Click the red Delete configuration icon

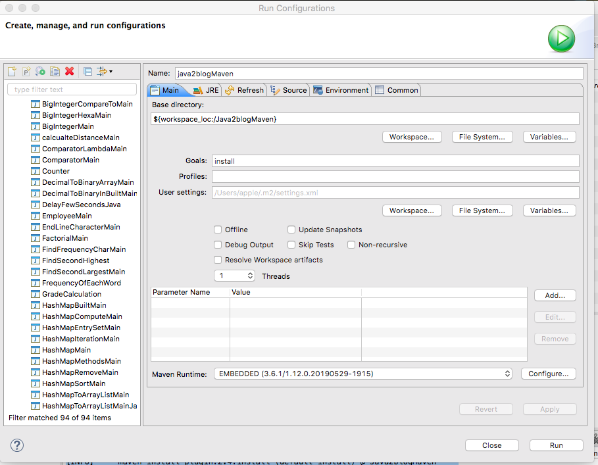click(x=70, y=71)
